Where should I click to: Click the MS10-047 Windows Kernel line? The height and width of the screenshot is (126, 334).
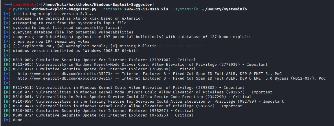127,106
